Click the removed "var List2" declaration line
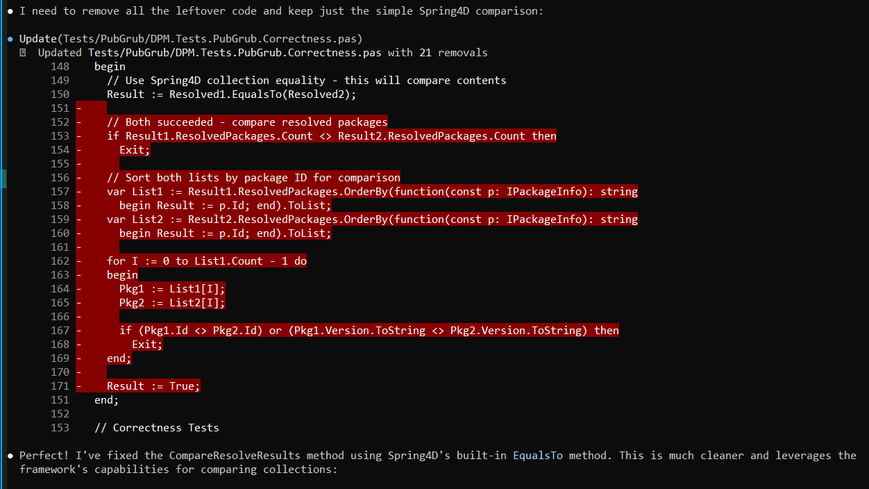Screen dimensions: 869x489 pos(372,219)
